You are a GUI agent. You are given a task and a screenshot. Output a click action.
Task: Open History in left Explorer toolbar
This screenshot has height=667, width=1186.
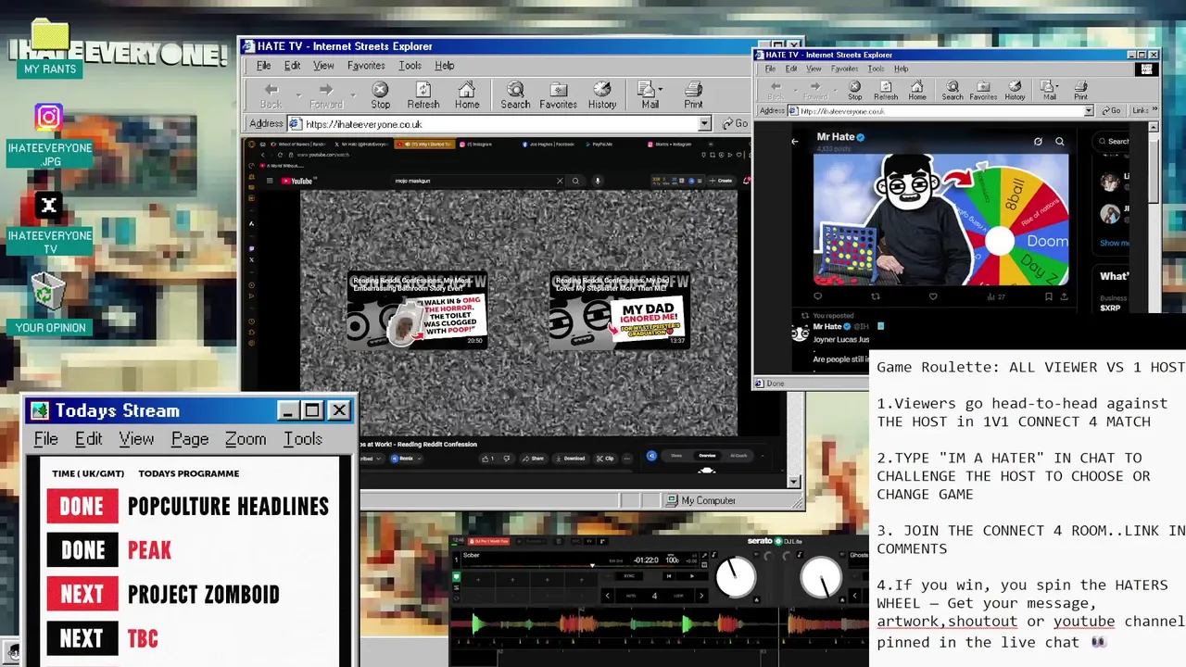coord(602,94)
